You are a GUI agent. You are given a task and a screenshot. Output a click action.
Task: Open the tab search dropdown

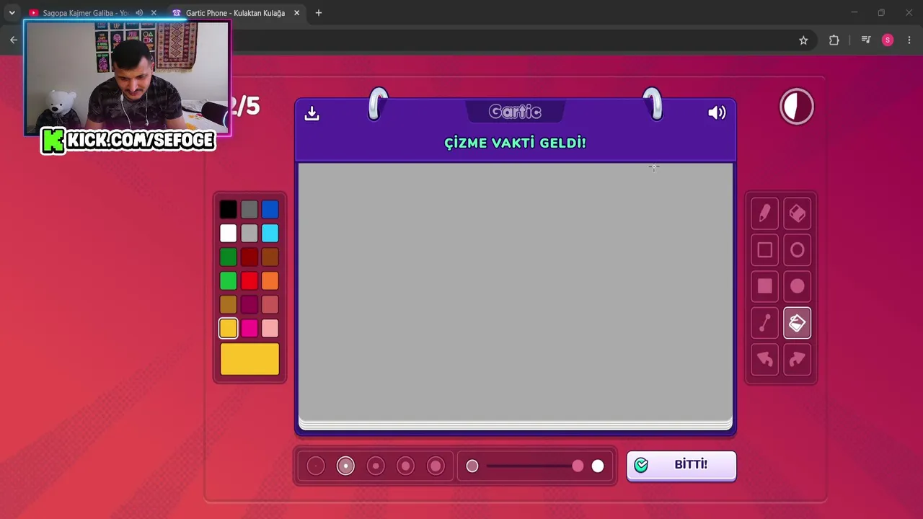coord(12,13)
